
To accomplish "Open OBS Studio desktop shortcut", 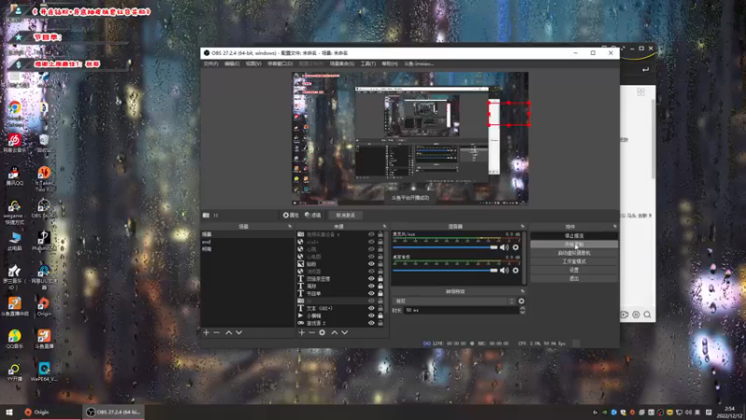I will coord(44,208).
